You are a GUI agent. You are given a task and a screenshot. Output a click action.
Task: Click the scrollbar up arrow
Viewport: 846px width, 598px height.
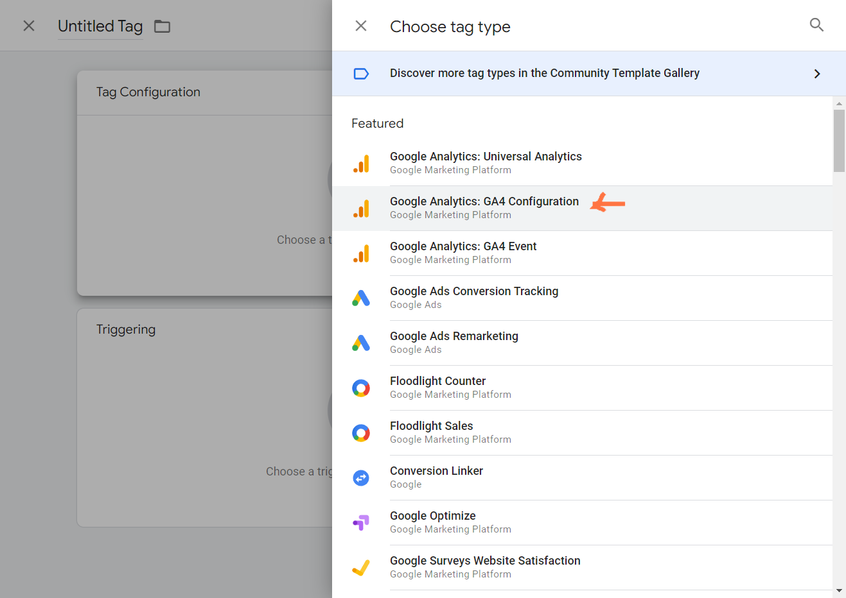coord(839,103)
